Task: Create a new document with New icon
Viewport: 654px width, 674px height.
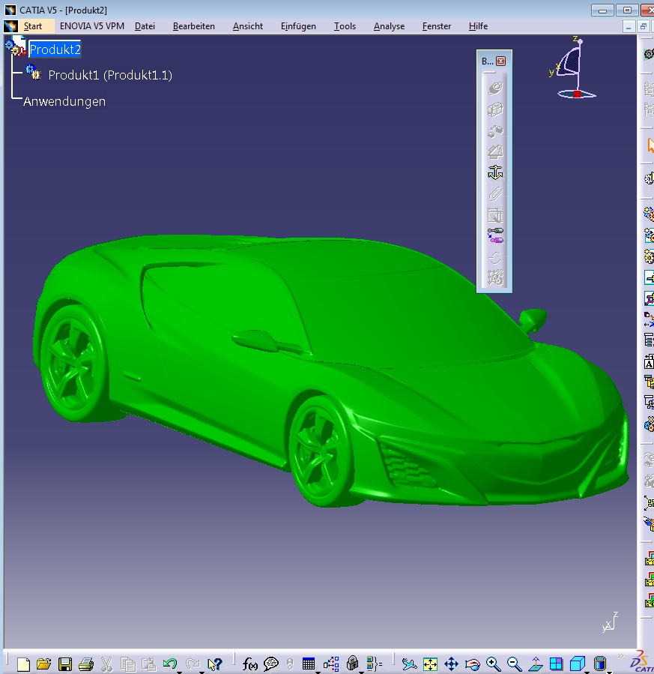Action: [x=23, y=664]
